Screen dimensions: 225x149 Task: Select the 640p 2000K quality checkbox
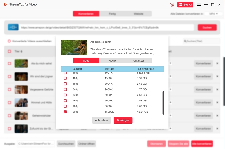point(66,89)
